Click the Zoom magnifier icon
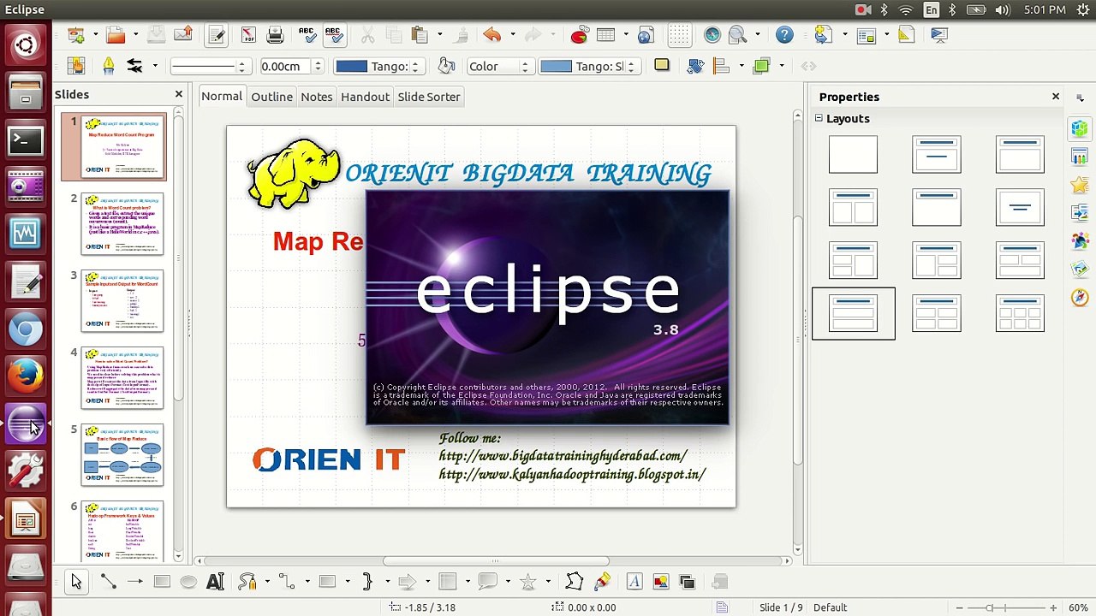 pyautogui.click(x=738, y=35)
